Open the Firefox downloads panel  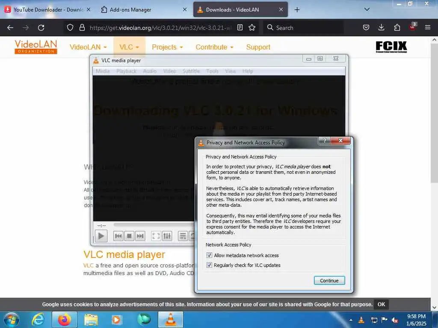(x=381, y=27)
